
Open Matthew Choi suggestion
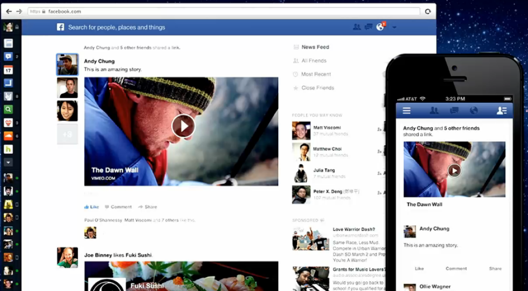coord(327,149)
